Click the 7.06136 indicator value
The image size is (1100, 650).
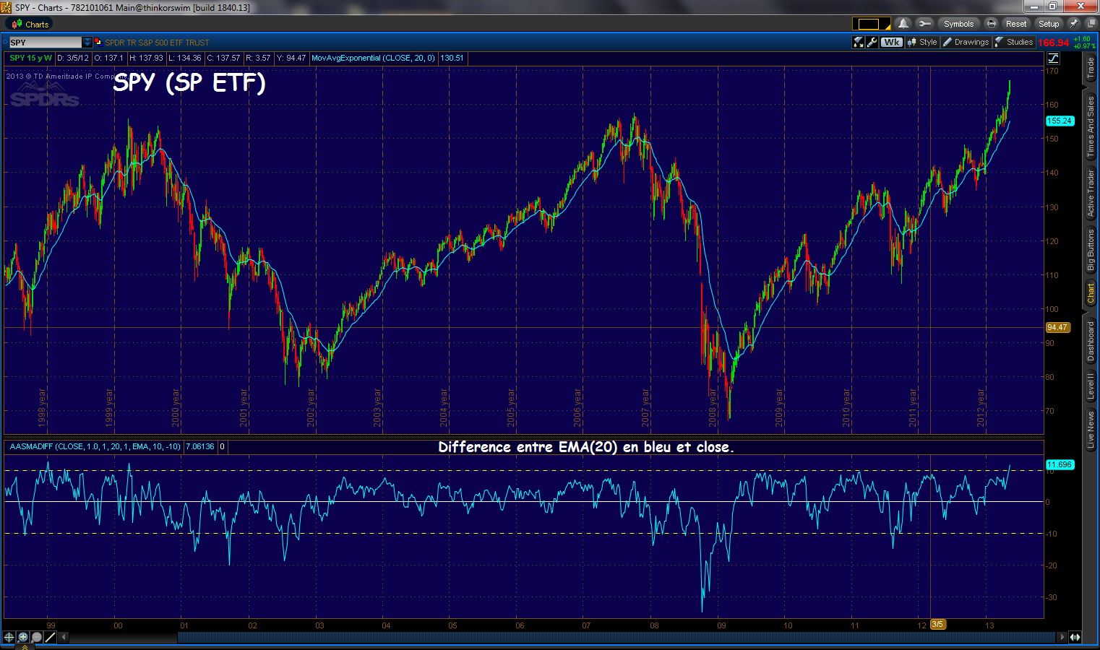[200, 446]
